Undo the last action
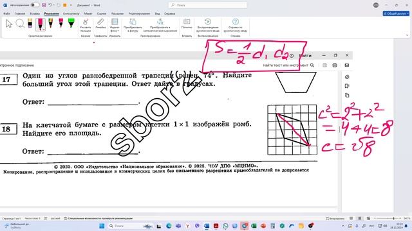Screen dimensions: 412x231 point(50,5)
